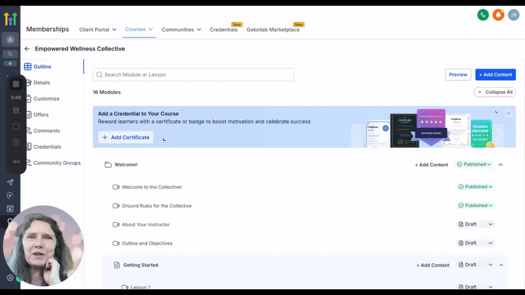Screen dimensions: 525x295
Task: Click the Add Certificate button
Action: coord(126,137)
